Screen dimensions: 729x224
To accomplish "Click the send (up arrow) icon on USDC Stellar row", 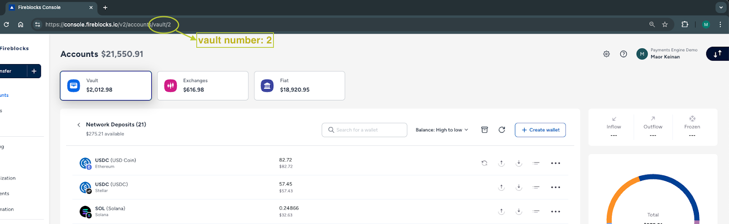I will [x=501, y=187].
